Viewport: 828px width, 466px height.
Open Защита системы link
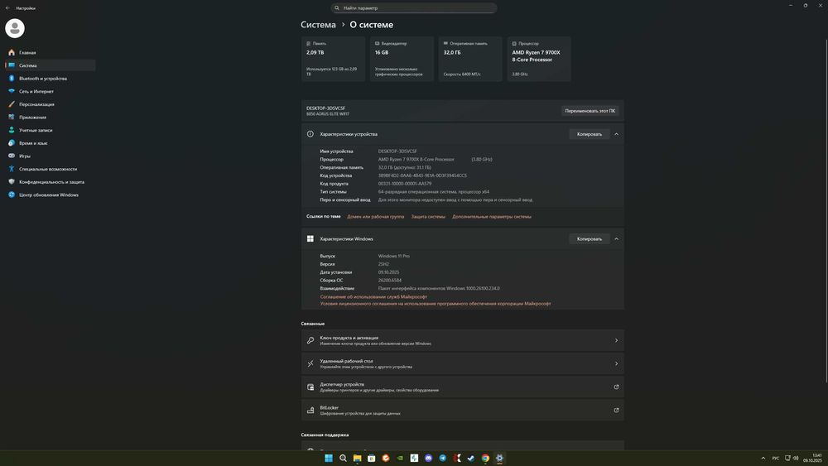point(428,216)
